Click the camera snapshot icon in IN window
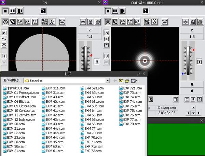The width and height of the screenshot is (205, 156). (x=82, y=22)
